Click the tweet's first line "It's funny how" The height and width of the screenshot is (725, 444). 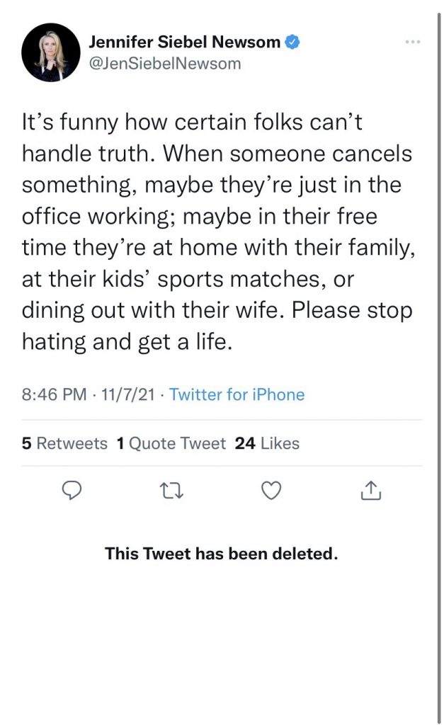pyautogui.click(x=191, y=121)
